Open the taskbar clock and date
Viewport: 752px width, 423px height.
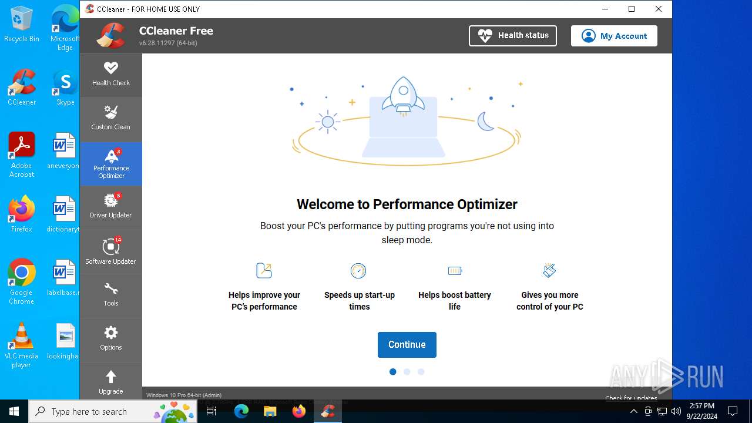coord(701,411)
